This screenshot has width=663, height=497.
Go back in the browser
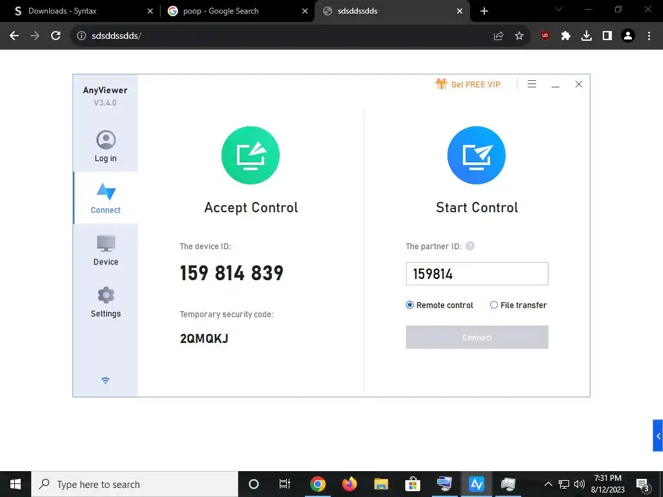[x=14, y=36]
